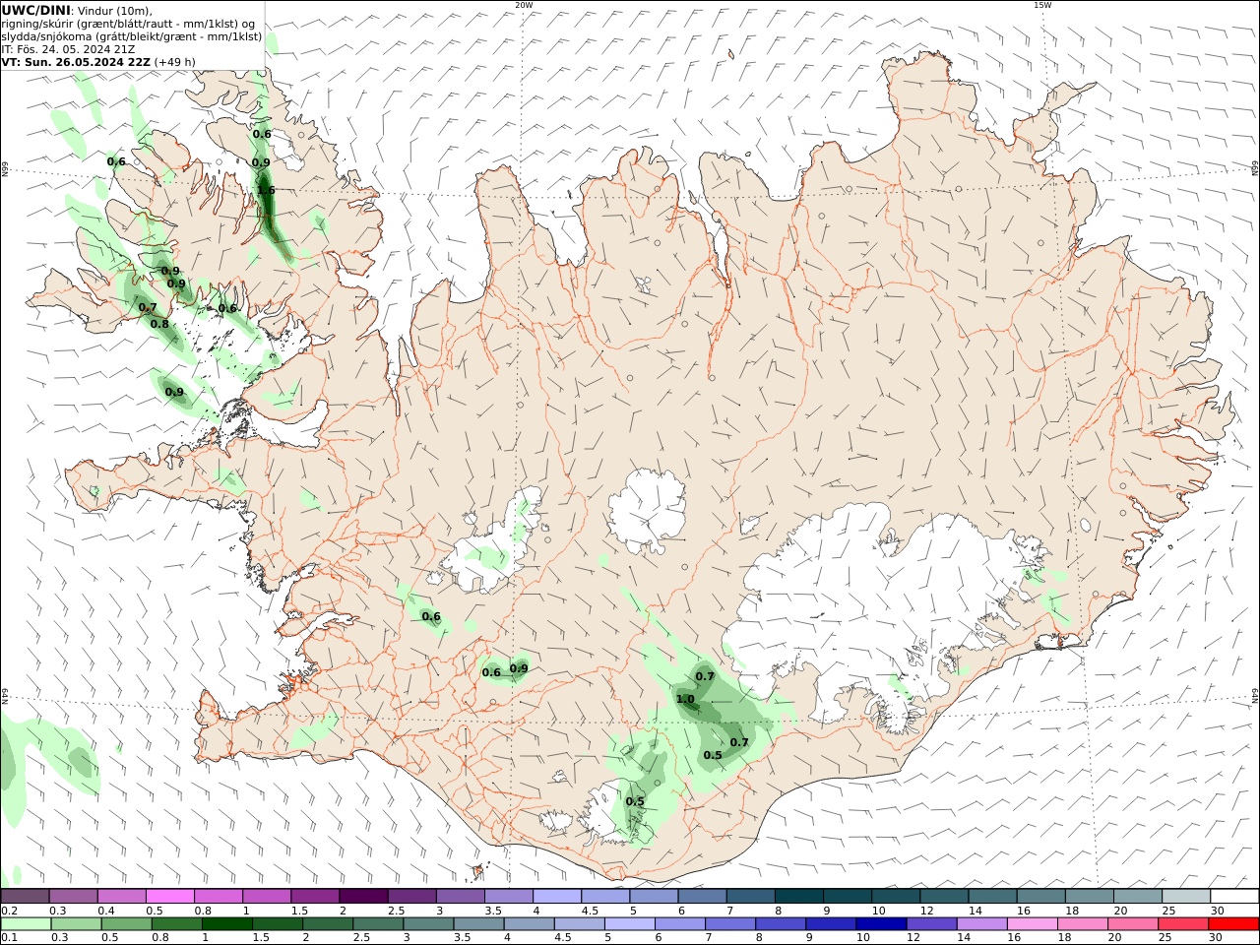Select lower legend swatch between 2 and 2.5
1260x945 pixels.
tap(327, 924)
